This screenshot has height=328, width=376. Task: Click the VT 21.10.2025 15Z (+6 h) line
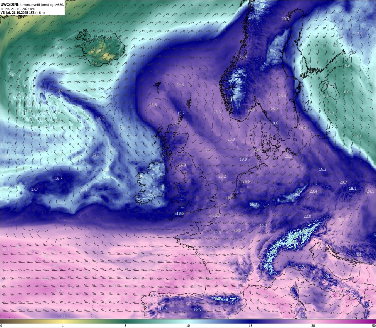(23, 13)
